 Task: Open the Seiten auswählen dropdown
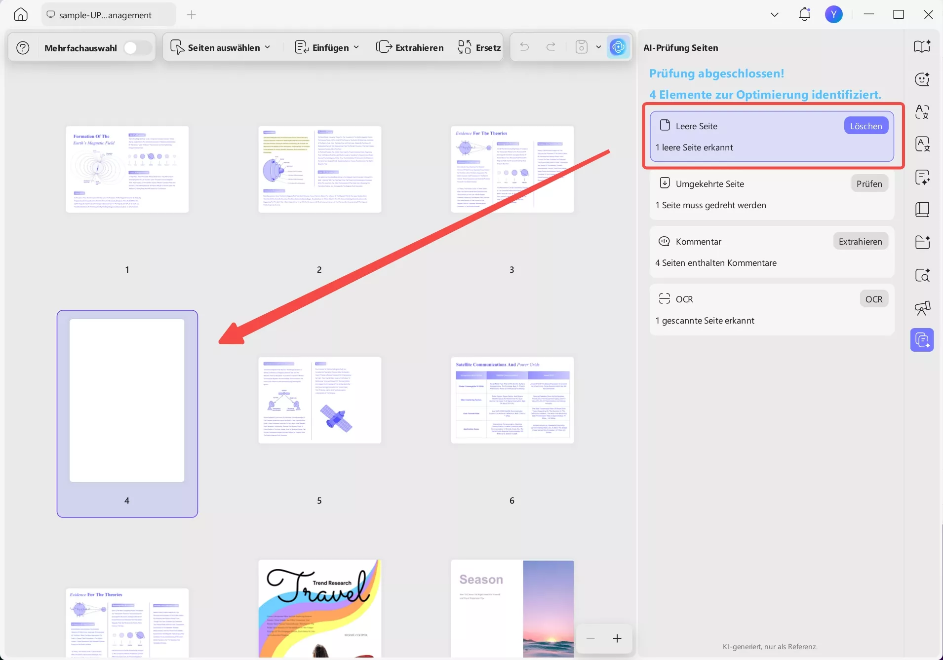click(x=221, y=48)
